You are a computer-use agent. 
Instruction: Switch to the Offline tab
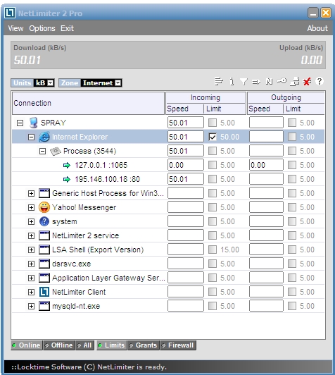[x=59, y=345]
